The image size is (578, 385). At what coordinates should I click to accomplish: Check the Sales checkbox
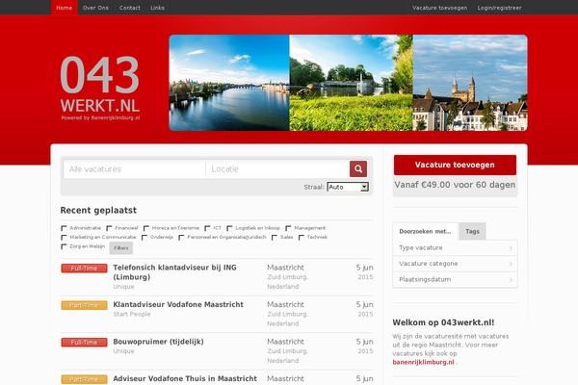click(x=275, y=238)
